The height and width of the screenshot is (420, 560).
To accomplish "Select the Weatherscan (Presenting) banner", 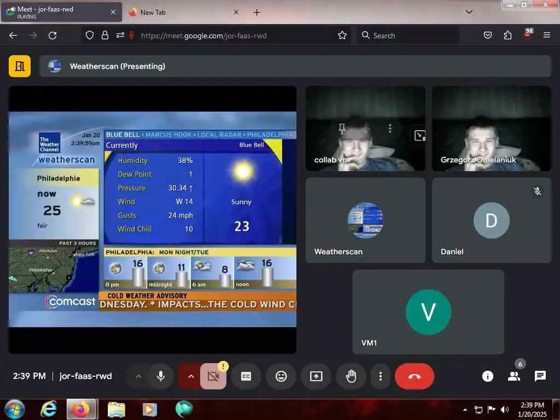I will click(x=295, y=66).
